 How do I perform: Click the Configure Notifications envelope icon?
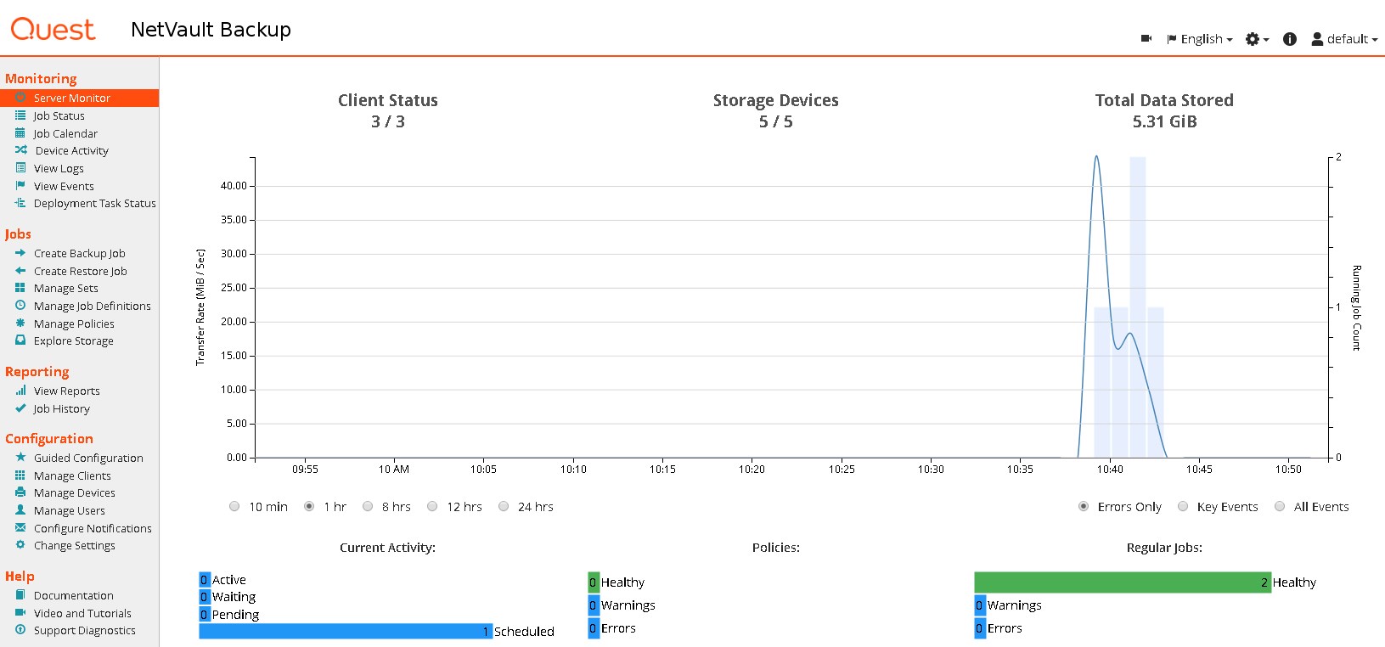[20, 528]
